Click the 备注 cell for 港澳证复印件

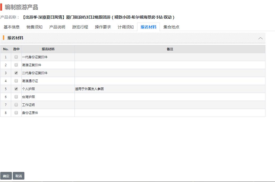point(170,65)
